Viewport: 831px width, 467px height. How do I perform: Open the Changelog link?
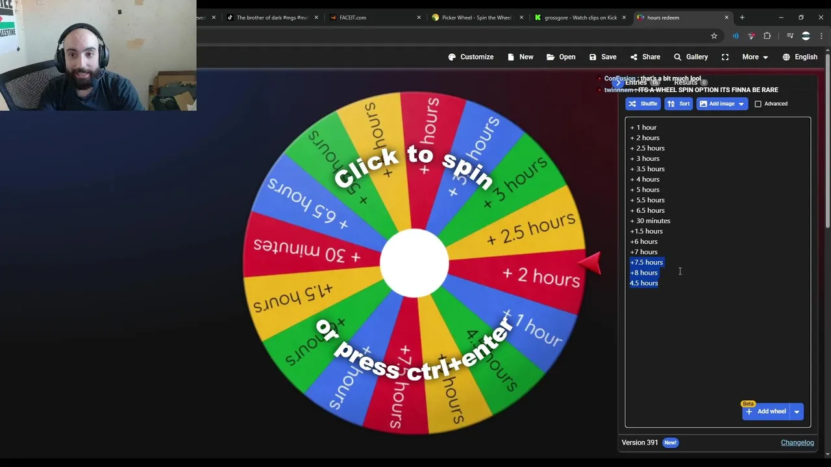point(797,442)
